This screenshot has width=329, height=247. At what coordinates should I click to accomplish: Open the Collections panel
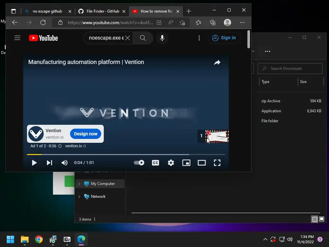pos(213,23)
